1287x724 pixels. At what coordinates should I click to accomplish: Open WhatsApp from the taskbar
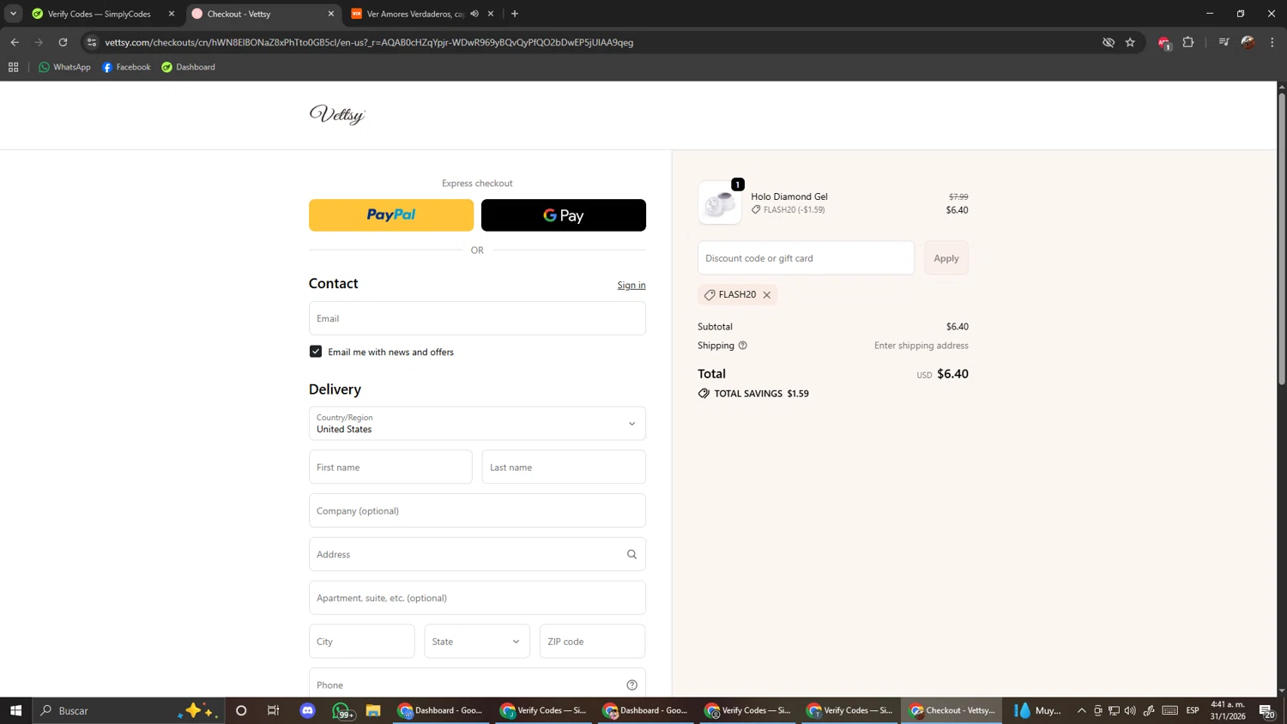tap(341, 710)
